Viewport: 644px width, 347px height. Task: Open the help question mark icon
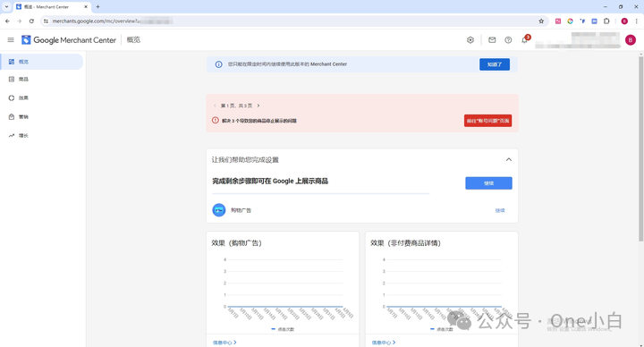tap(508, 40)
